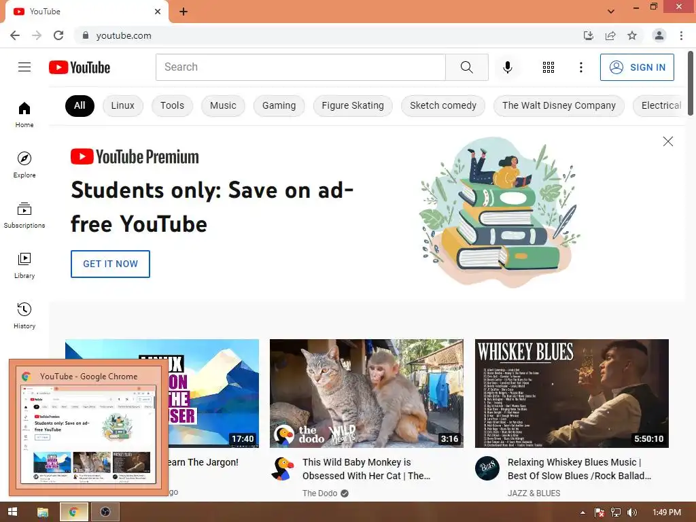Click the share page icon in address bar

(x=610, y=35)
